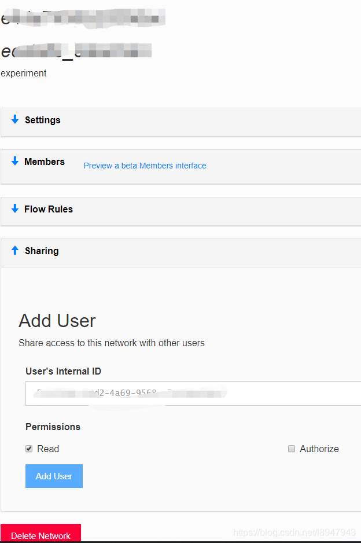Viewport: 361px width, 543px height.
Task: Click the Authorize checkbox label text
Action: (x=319, y=449)
